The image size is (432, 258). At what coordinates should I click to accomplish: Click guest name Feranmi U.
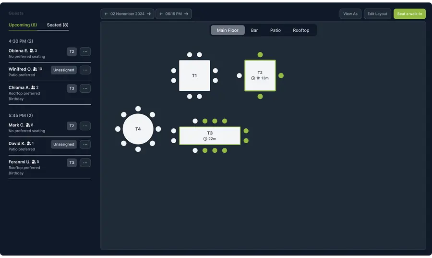pos(19,162)
